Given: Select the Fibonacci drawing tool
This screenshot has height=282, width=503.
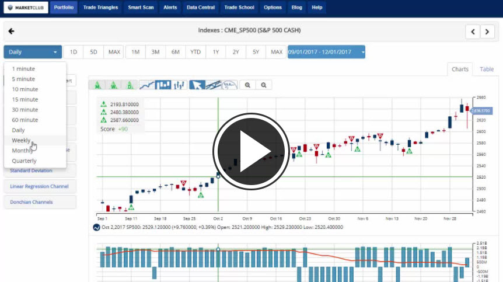Looking at the screenshot, I should [x=230, y=85].
